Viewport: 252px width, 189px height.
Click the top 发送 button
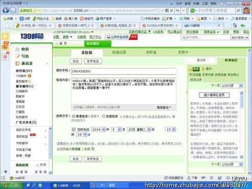[x=76, y=61]
